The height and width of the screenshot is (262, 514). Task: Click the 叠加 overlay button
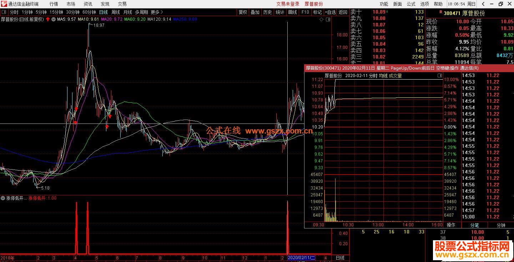tap(255, 12)
